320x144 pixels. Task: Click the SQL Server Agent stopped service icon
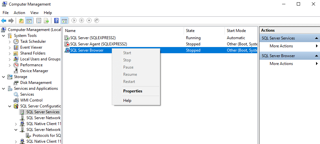67,44
